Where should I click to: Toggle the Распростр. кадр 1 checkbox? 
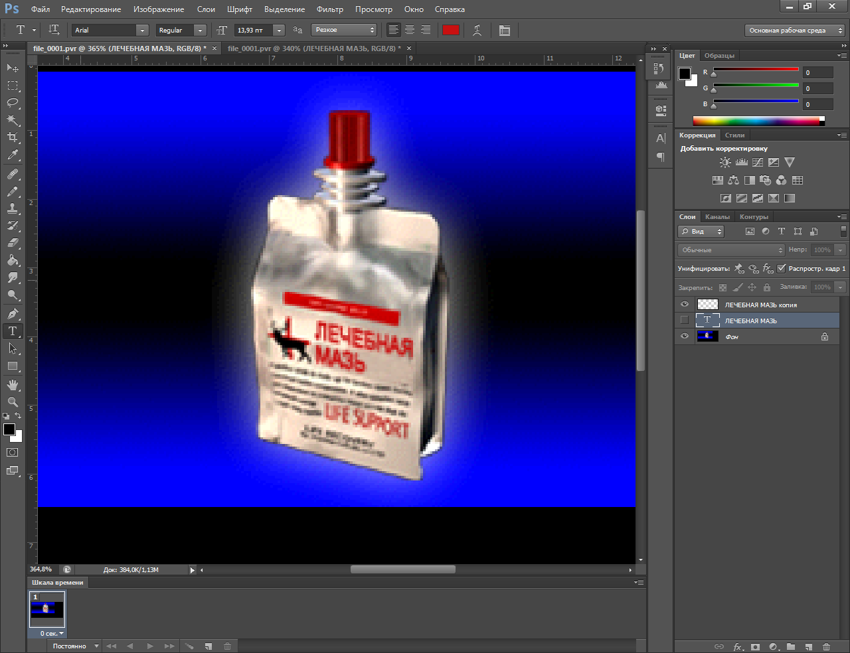click(x=782, y=269)
